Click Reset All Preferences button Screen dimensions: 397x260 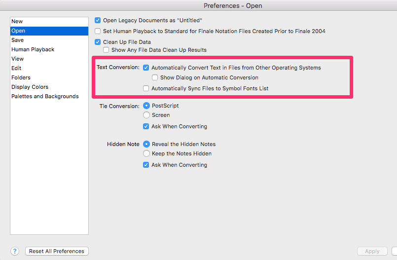57,251
